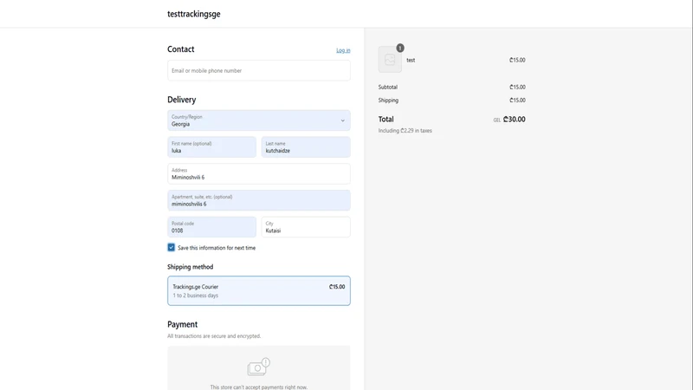Viewport: 693px width, 390px height.
Task: Click the Subtotal row label
Action: click(387, 88)
